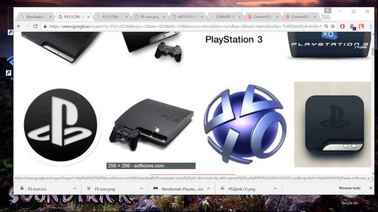The image size is (378, 212).
Task: Navigate back with the back arrow
Action: click(19, 26)
